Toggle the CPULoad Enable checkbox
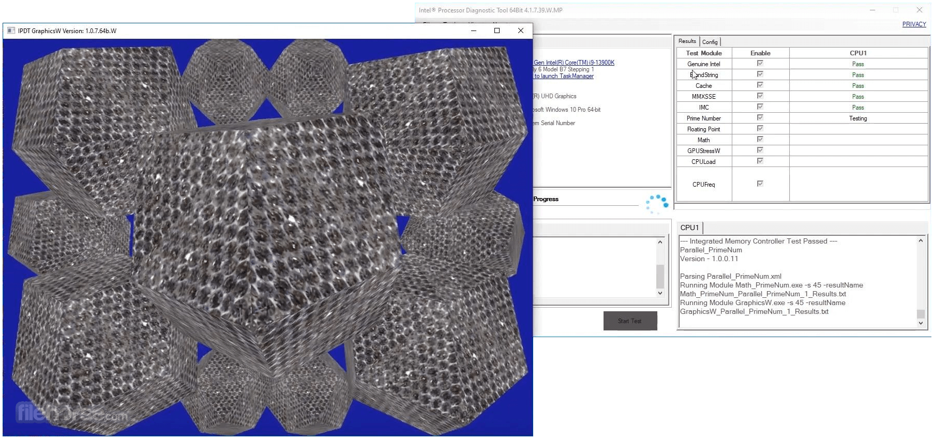The width and height of the screenshot is (934, 439). pos(760,161)
